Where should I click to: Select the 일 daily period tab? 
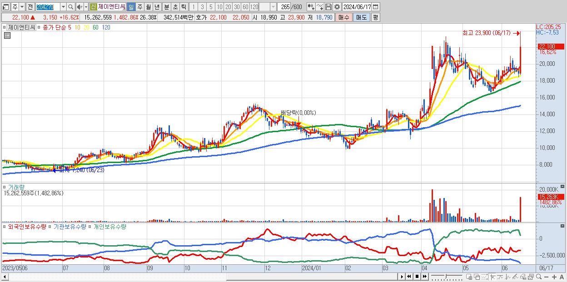131,7
